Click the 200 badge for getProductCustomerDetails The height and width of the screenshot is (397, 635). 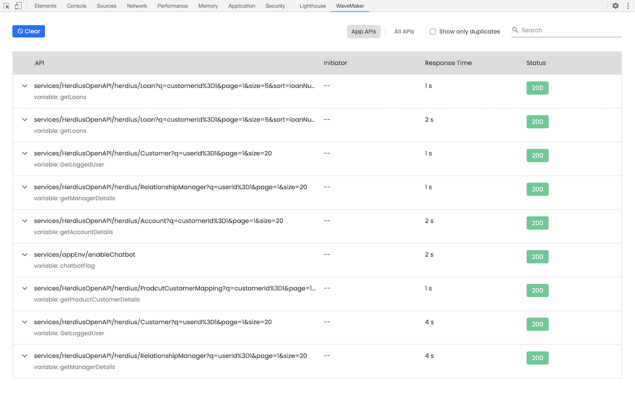click(x=537, y=290)
